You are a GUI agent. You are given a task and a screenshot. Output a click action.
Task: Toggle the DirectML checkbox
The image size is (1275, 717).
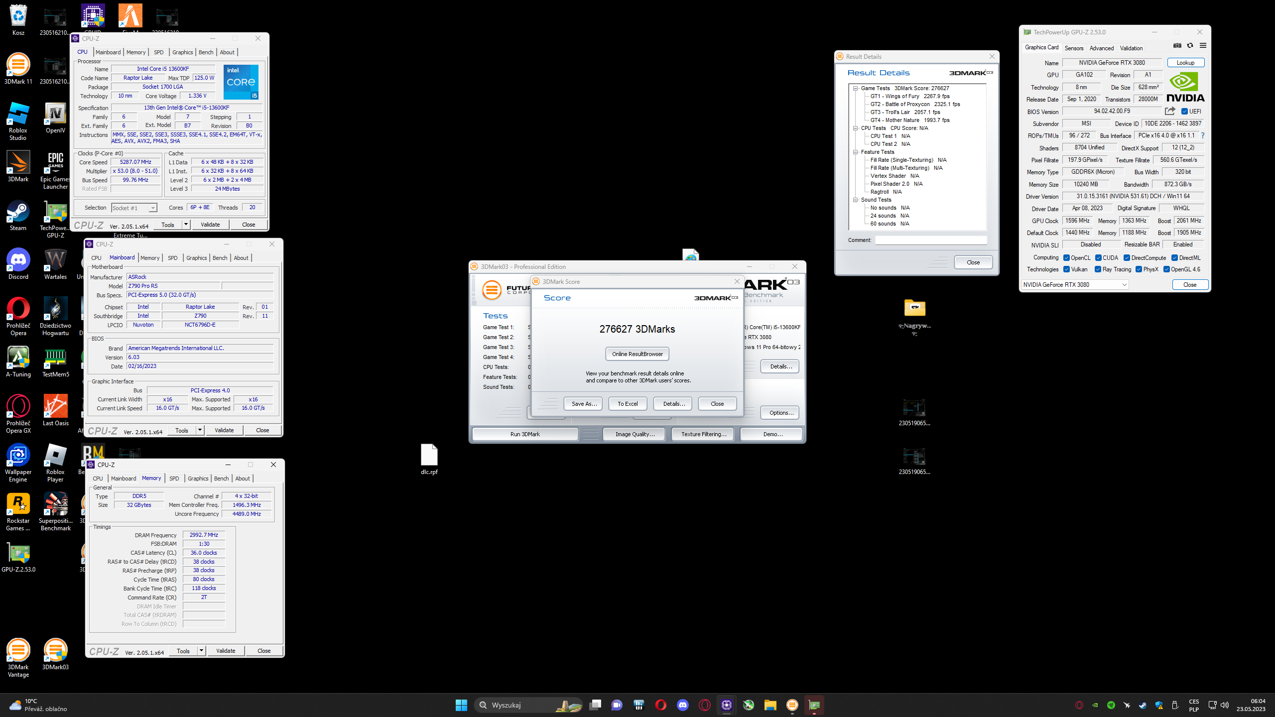(1174, 258)
